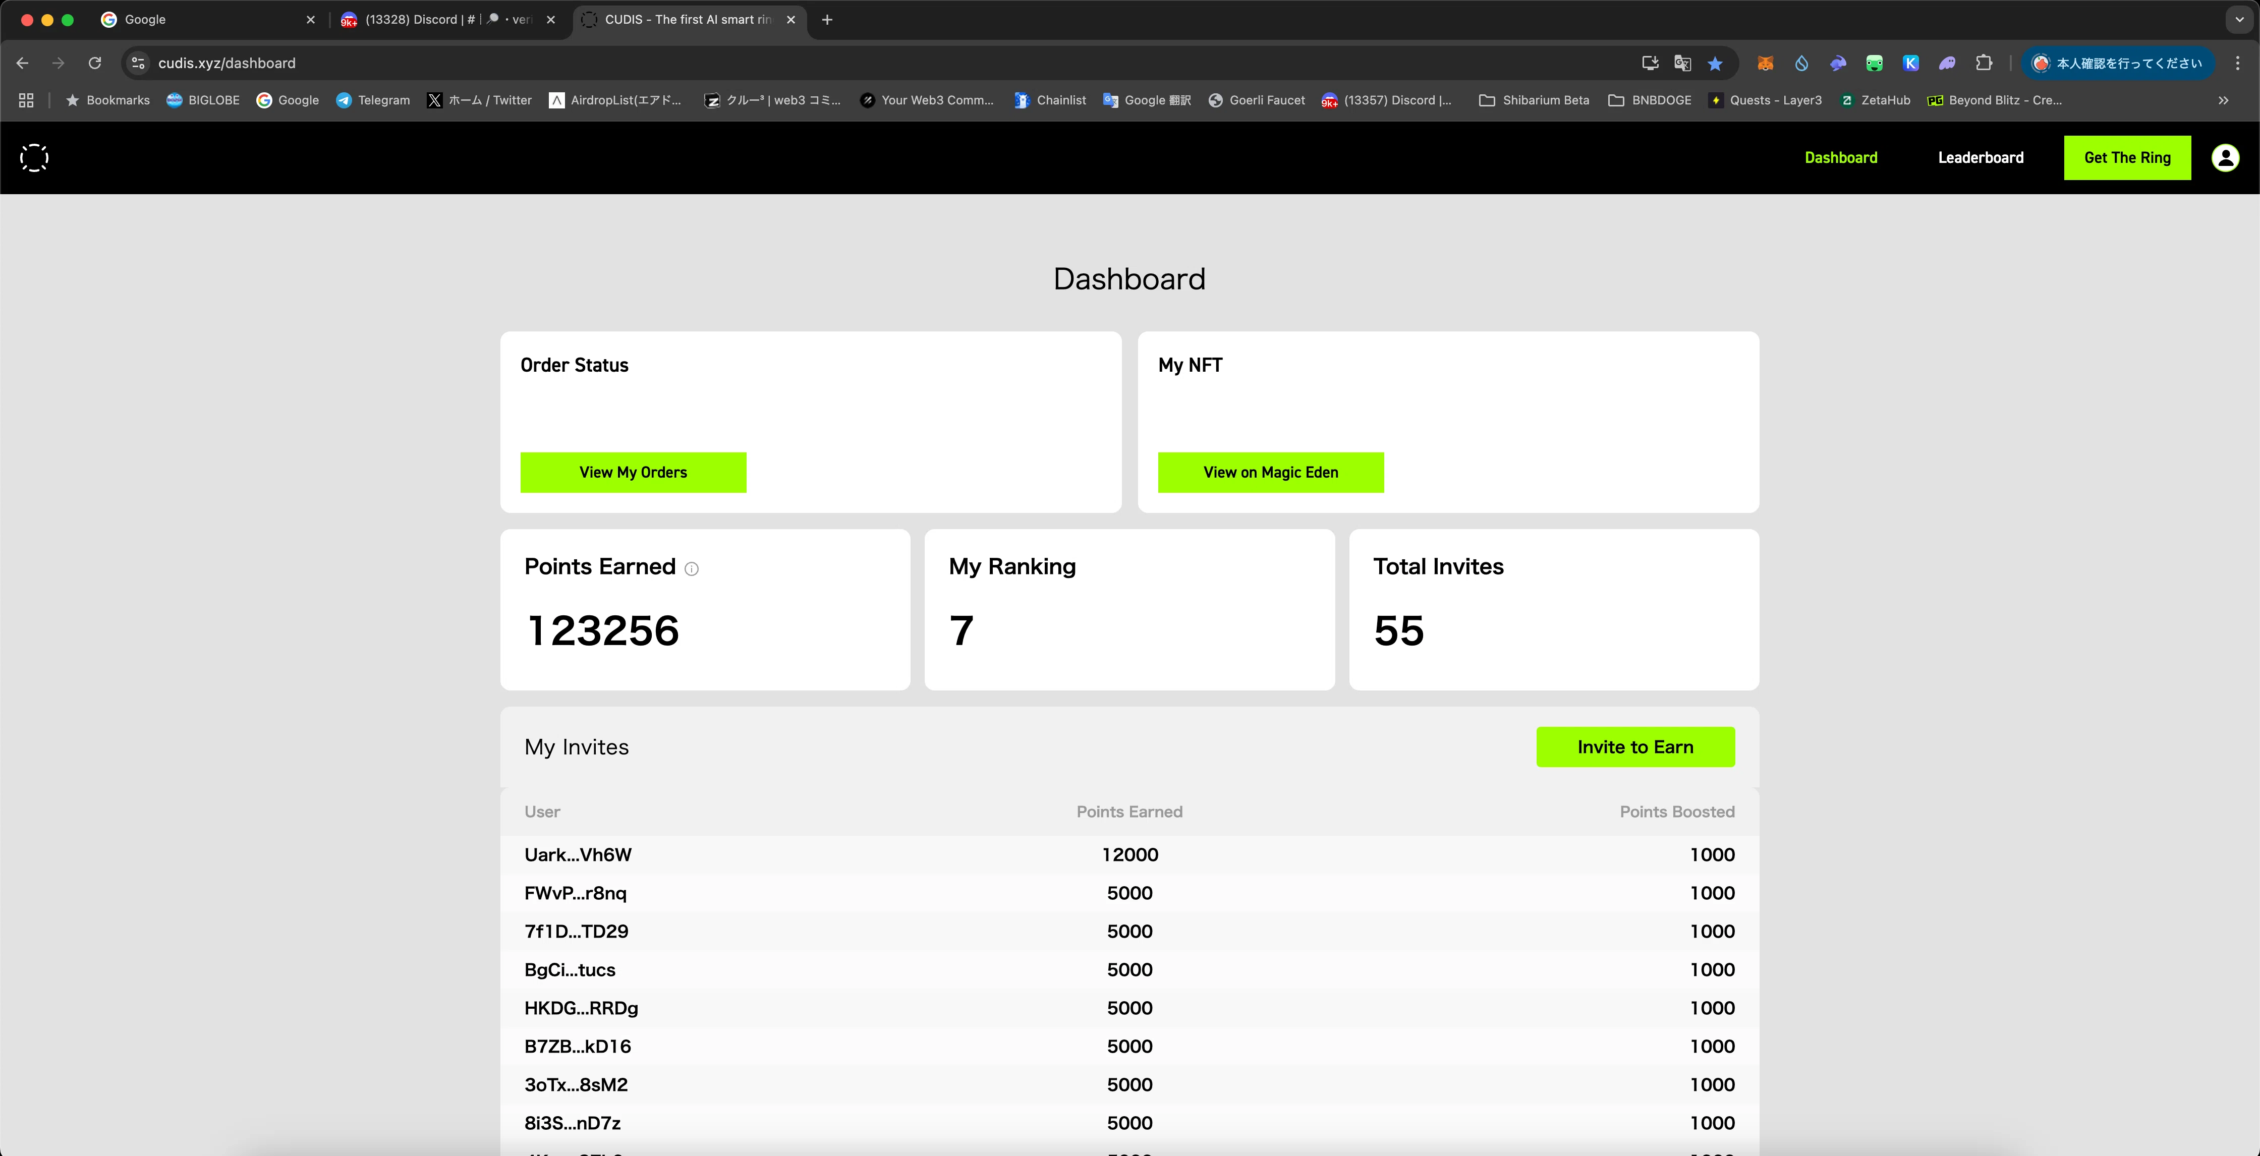
Task: Switch to the Discord tab
Action: coord(447,19)
